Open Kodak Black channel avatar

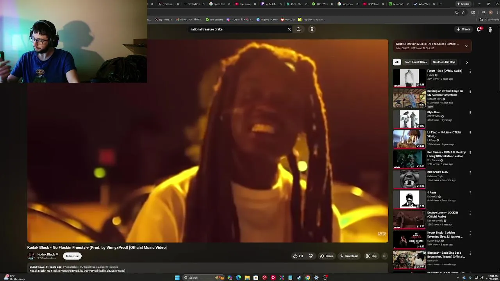coord(31,256)
